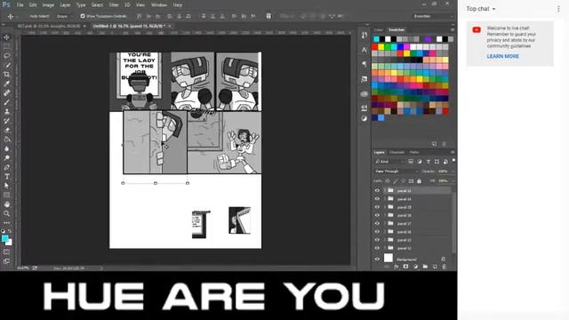The height and width of the screenshot is (320, 569).
Task: Open the Filter menu
Action: (114, 5)
